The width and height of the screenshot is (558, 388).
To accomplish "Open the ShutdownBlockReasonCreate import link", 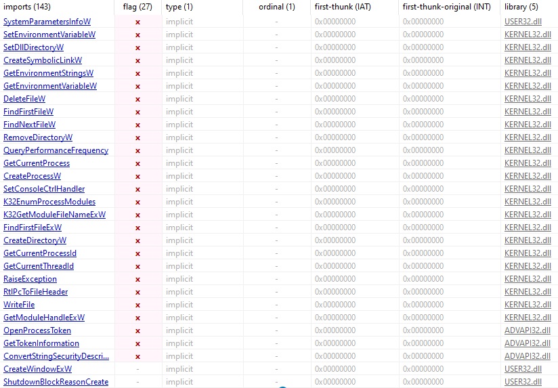I will 56,382.
